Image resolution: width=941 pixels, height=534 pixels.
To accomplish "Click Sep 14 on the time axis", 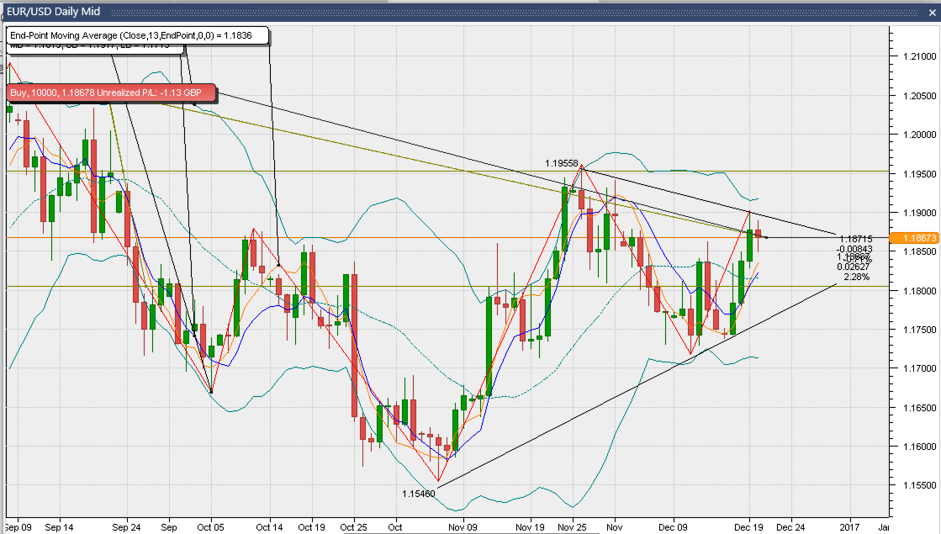I will 59,527.
